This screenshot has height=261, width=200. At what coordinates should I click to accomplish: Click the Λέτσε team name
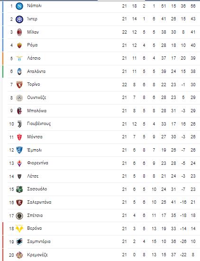pos(33,176)
